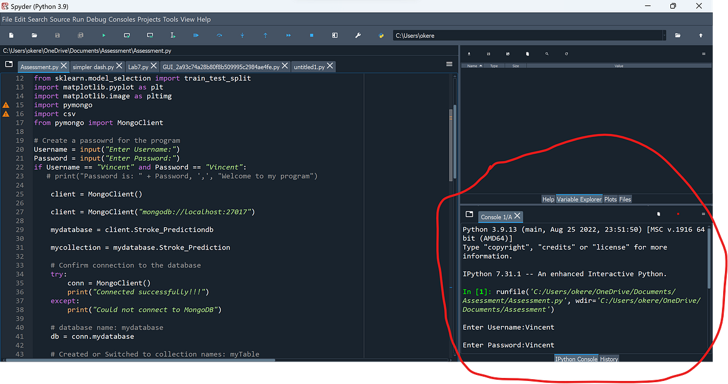
Task: Debug the current file
Action: [x=195, y=35]
